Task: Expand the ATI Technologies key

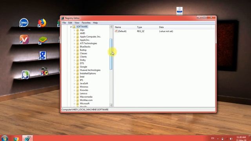Action: (x=75, y=43)
